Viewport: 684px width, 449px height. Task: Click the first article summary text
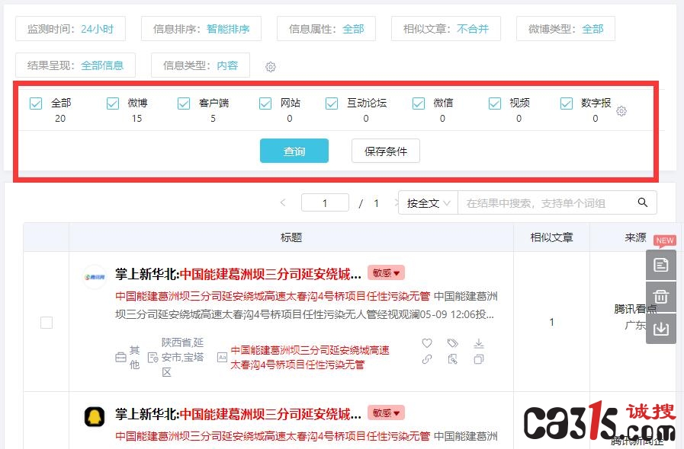coord(307,305)
